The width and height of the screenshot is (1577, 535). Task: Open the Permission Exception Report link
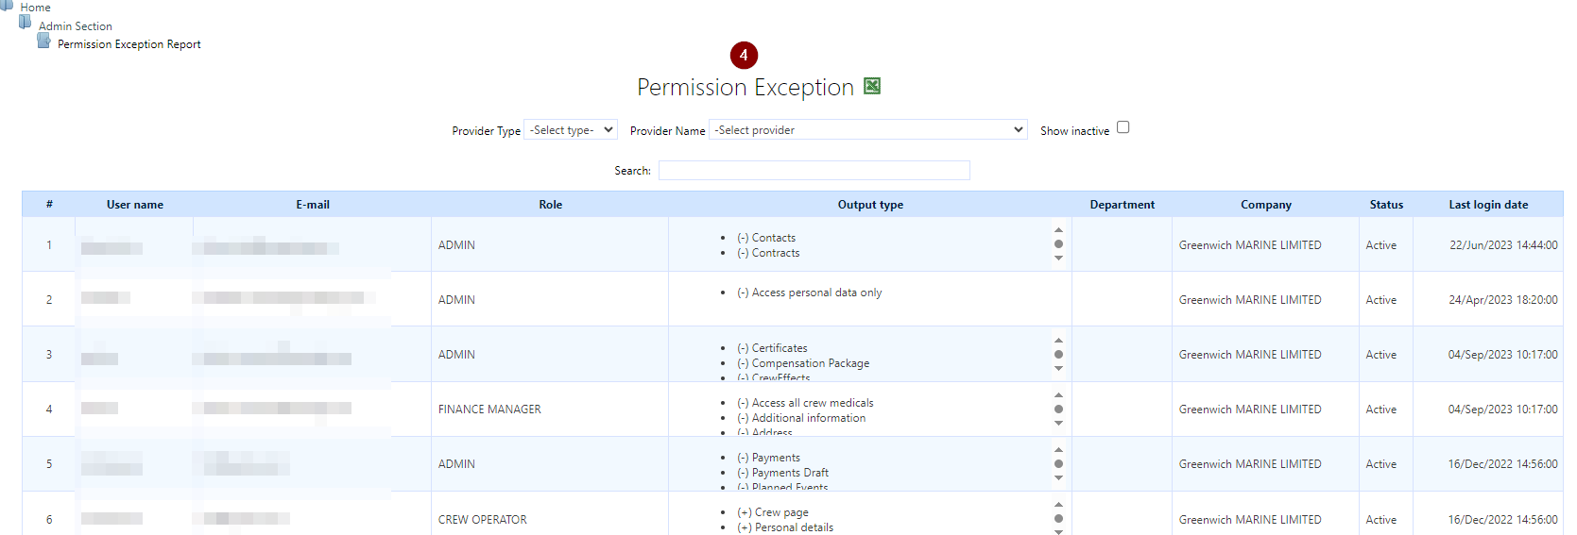[129, 44]
